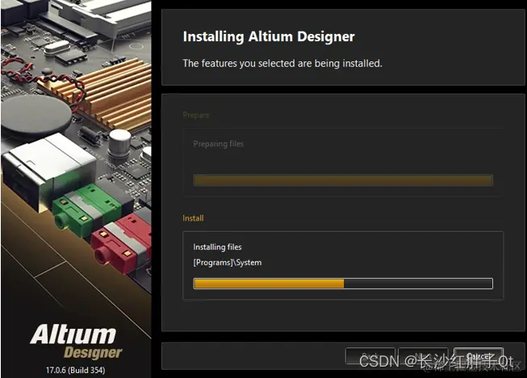Click the Altium logo text

tap(73, 334)
